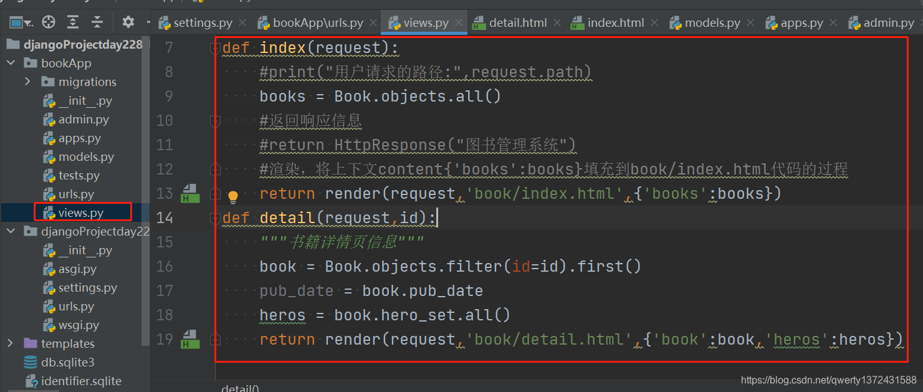Click the project tree vertical scrollbar

[x=145, y=190]
